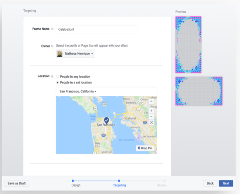Click the landscape frame preview thumbnail

[x=199, y=91]
